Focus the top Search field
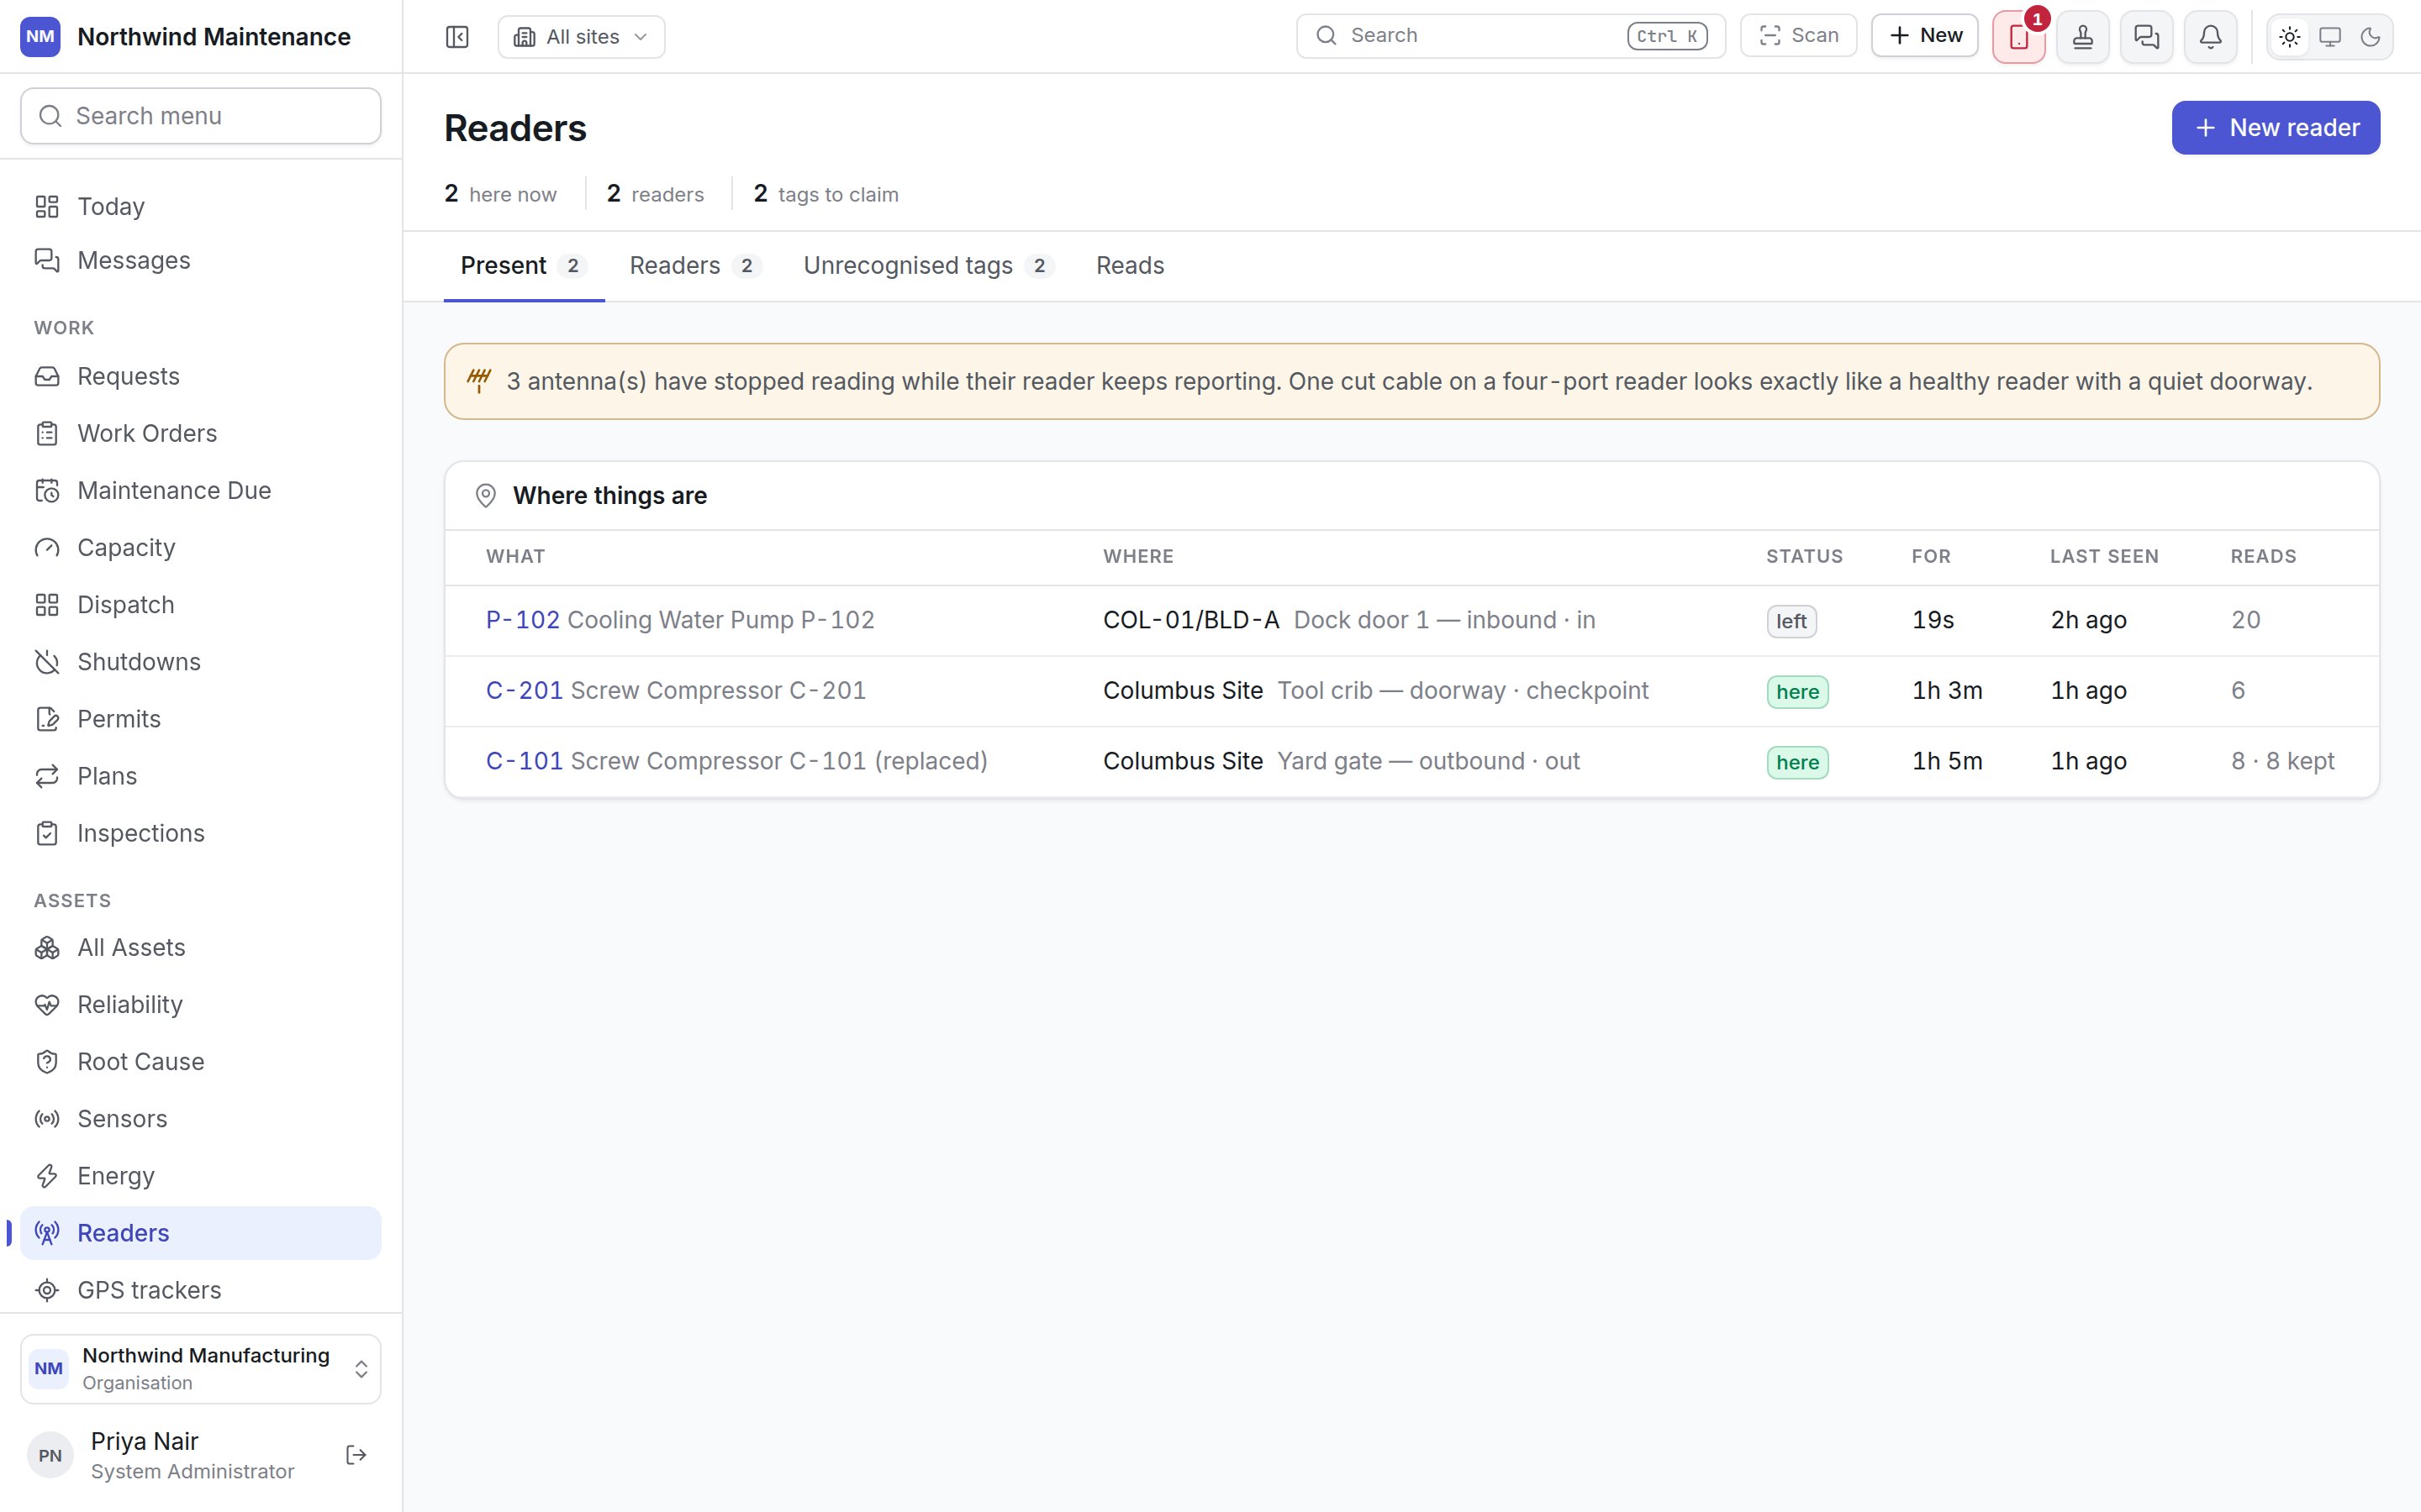 click(1511, 36)
